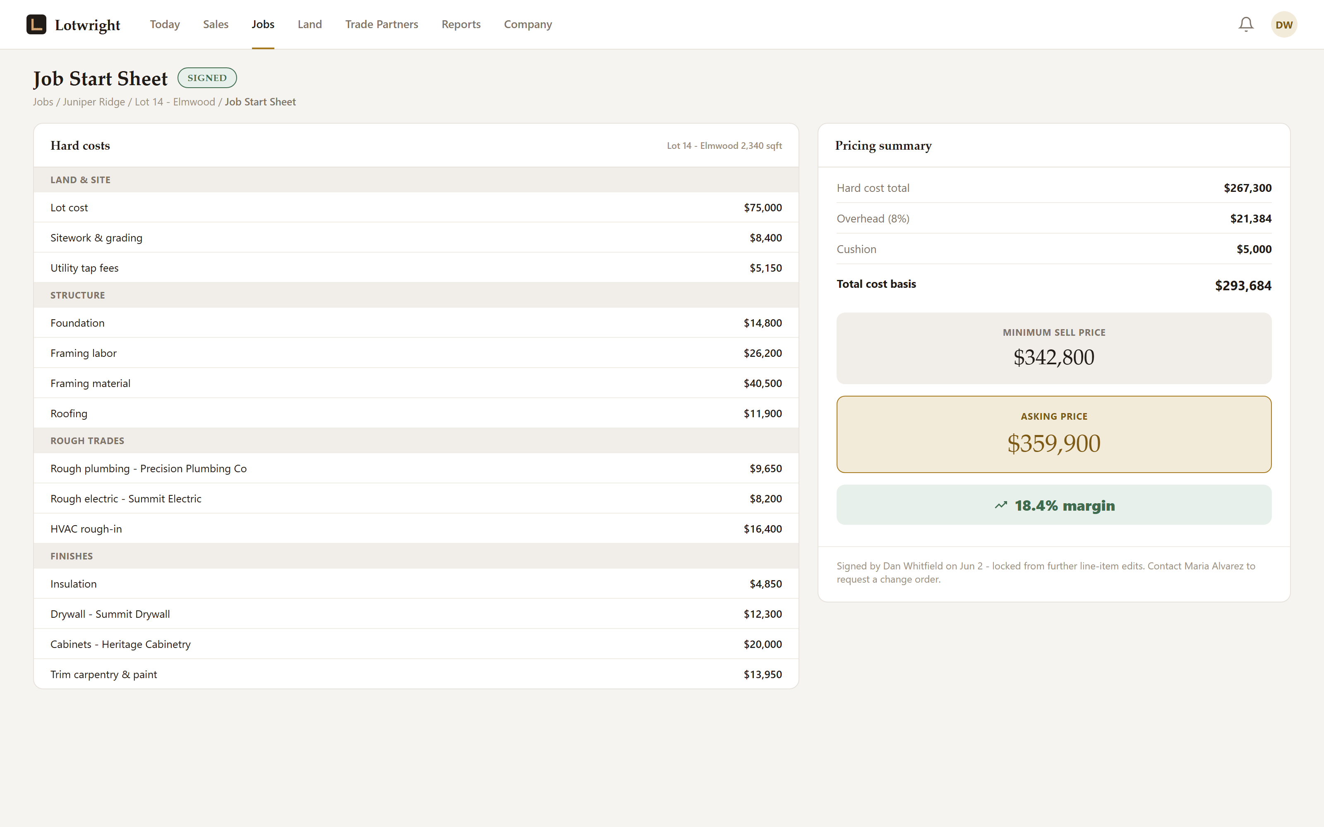
Task: Click the $20,000 cabinets amount
Action: [x=763, y=644]
